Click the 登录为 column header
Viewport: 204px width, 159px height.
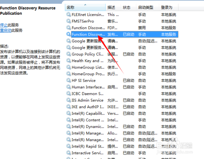point(169,7)
